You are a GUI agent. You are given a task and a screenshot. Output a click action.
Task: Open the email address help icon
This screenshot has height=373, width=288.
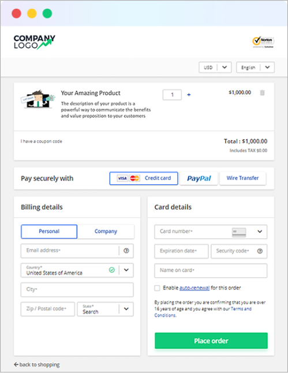pyautogui.click(x=126, y=251)
